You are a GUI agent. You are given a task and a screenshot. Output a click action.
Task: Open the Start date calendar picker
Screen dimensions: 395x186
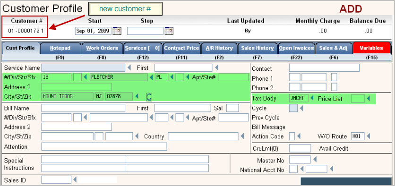[x=117, y=31]
